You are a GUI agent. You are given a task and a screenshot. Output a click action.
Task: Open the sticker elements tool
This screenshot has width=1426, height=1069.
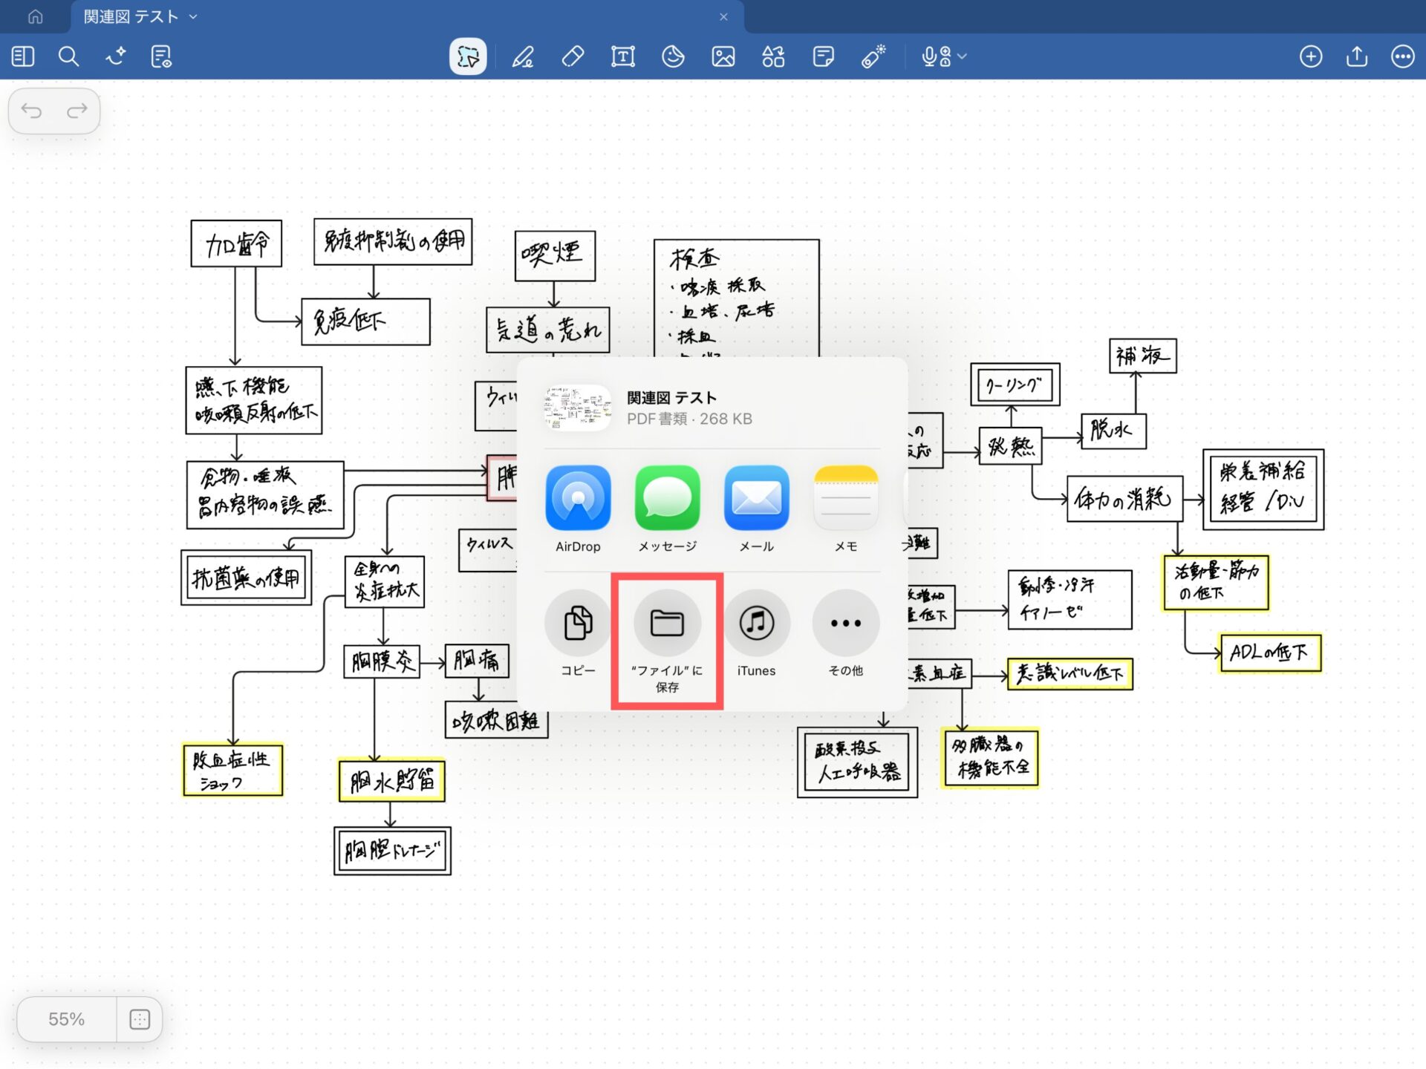coord(673,56)
